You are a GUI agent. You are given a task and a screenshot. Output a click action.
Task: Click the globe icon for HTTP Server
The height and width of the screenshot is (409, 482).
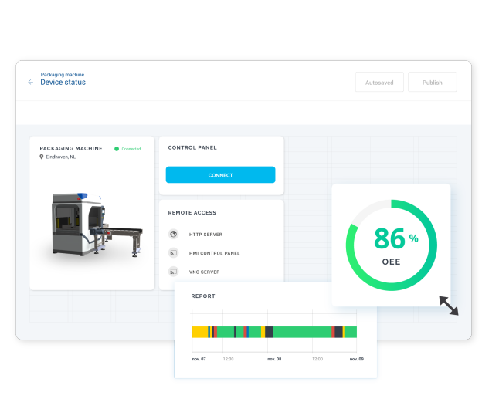point(174,234)
